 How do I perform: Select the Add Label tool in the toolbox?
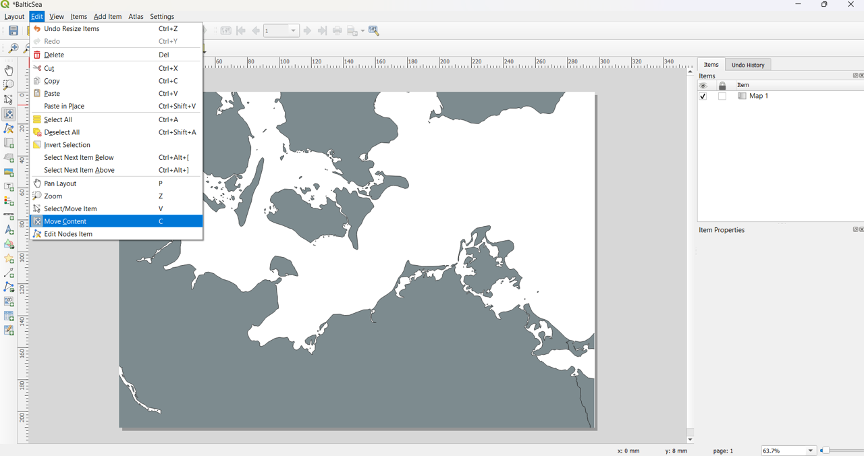coord(9,188)
